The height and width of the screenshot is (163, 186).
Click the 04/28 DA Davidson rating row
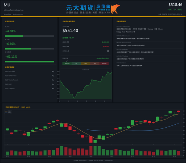[x=30, y=76]
